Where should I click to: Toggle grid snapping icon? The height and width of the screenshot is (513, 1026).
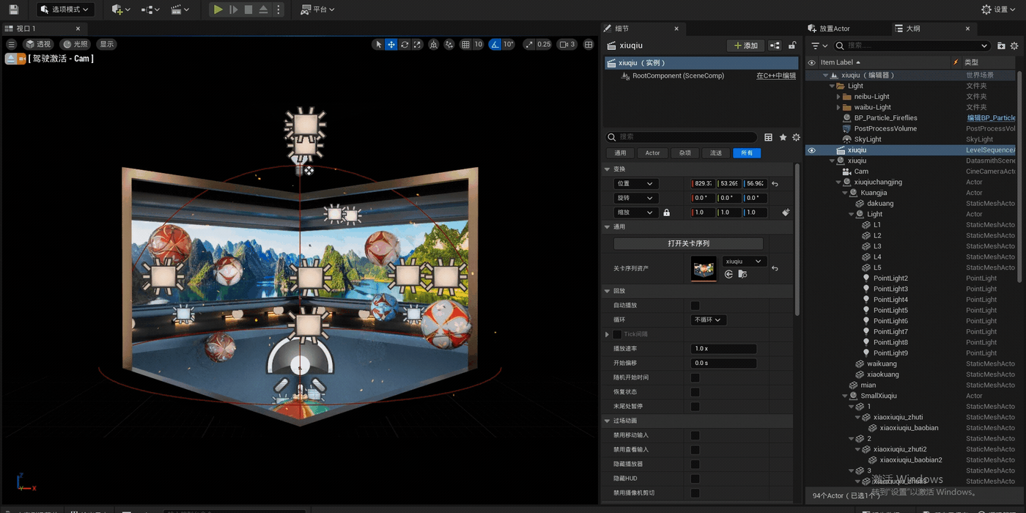pyautogui.click(x=465, y=45)
